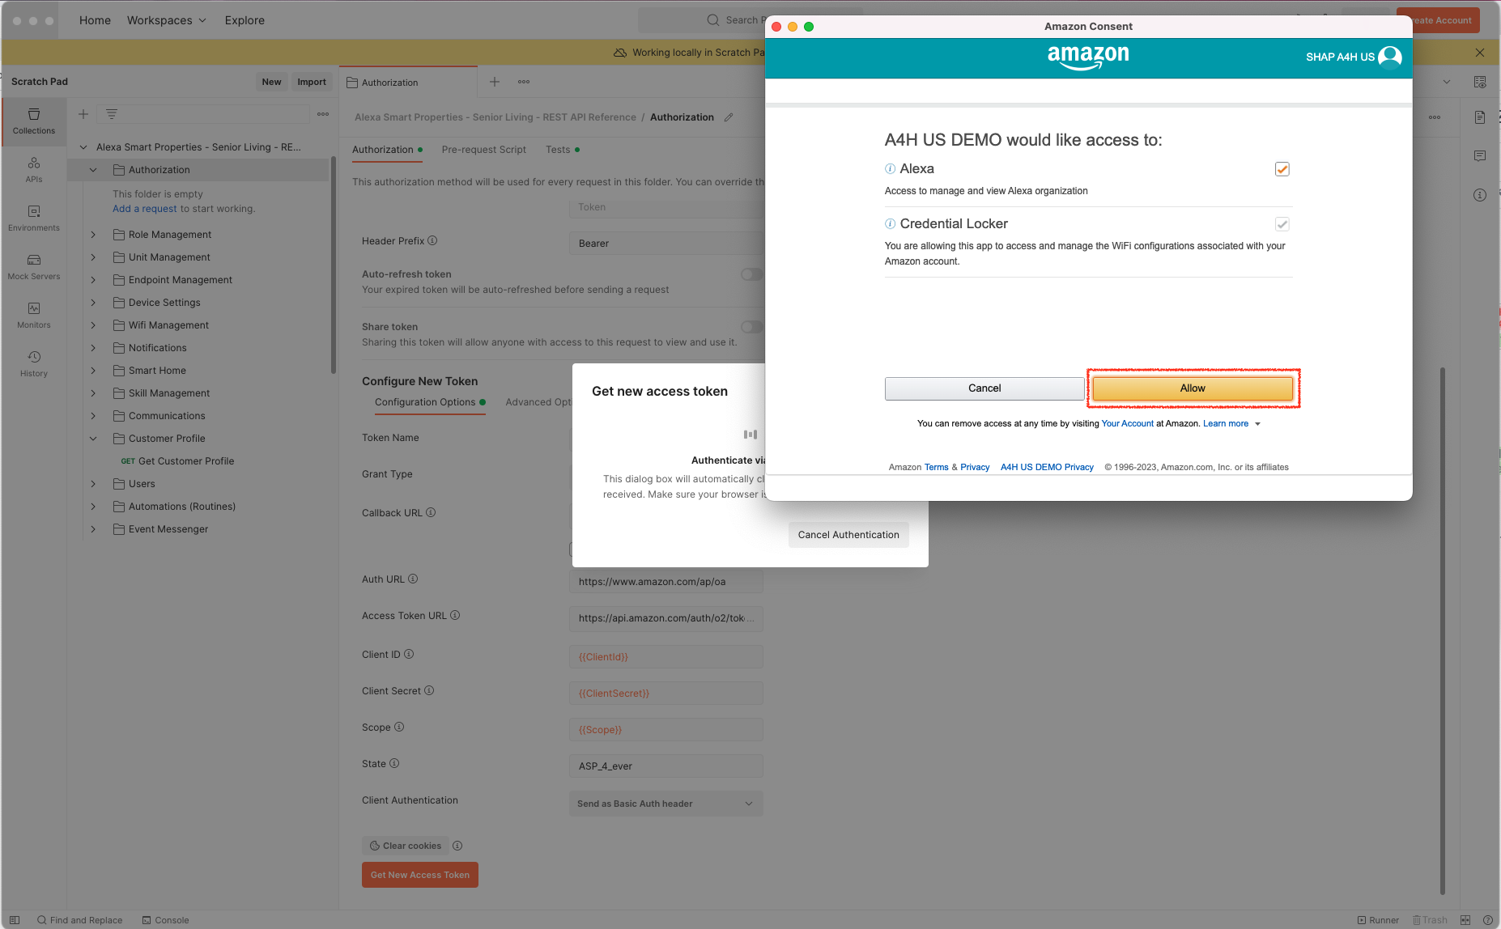Image resolution: width=1501 pixels, height=929 pixels.
Task: Toggle the Auto-refresh token switch
Action: 751,274
